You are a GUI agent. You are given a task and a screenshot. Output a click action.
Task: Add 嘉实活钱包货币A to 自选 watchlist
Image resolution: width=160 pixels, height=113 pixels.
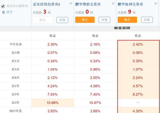[62, 20]
